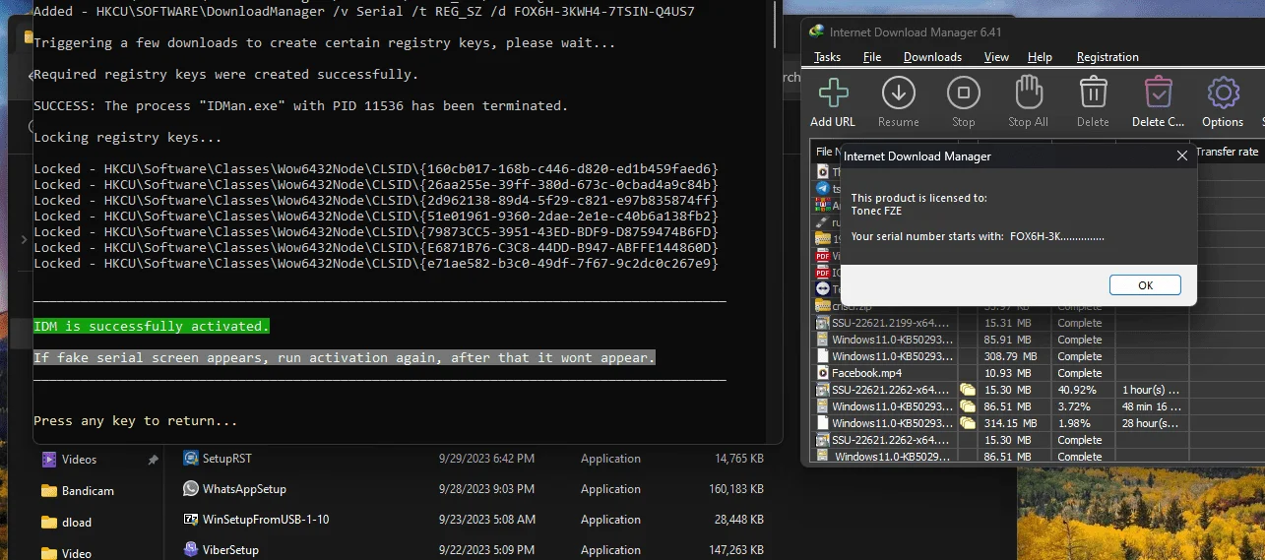This screenshot has width=1265, height=560.
Task: Click "IDM is successfully activated." in terminal
Action: (151, 326)
